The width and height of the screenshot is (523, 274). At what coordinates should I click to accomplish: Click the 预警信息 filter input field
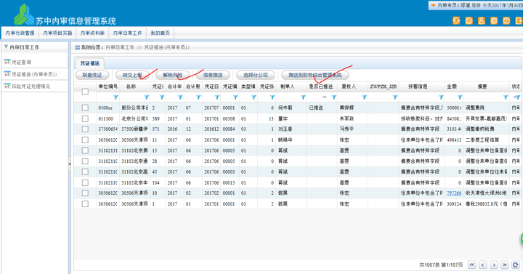pyautogui.click(x=419, y=97)
